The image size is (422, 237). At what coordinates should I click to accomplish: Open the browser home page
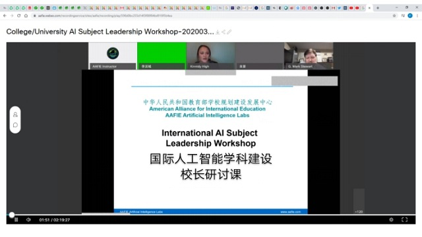[x=26, y=16]
